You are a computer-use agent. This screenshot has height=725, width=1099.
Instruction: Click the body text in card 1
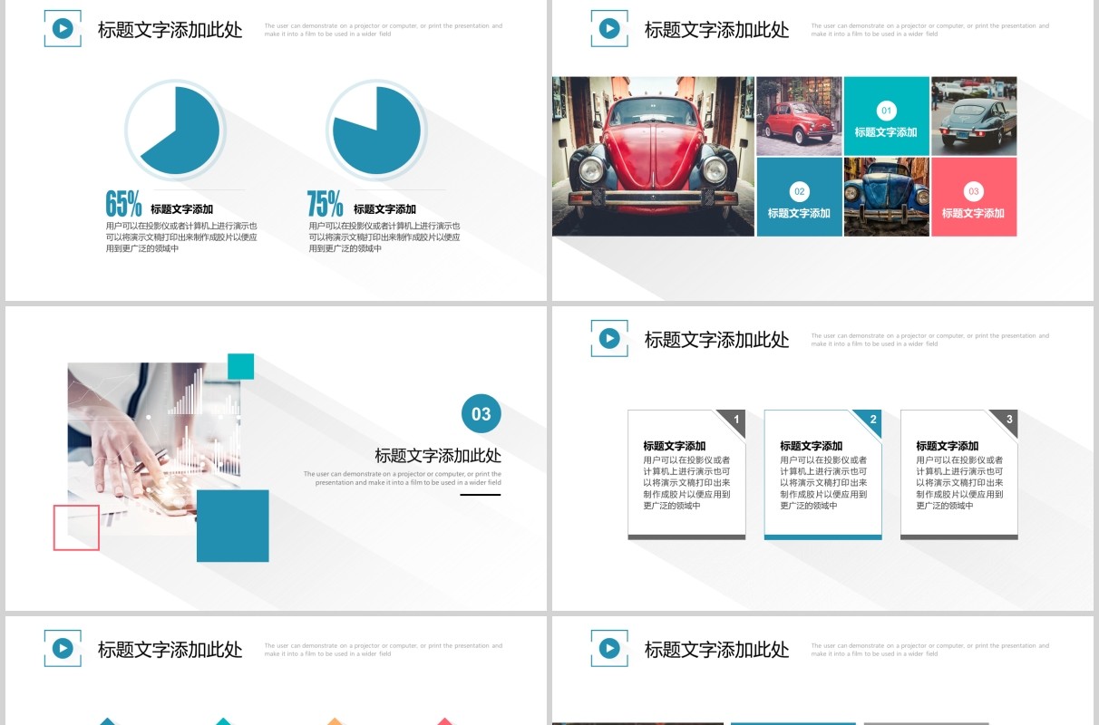pyautogui.click(x=686, y=483)
